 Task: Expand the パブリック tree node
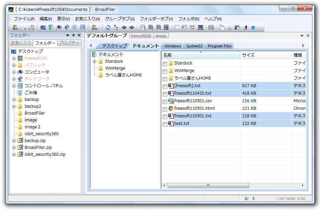(x=14, y=66)
